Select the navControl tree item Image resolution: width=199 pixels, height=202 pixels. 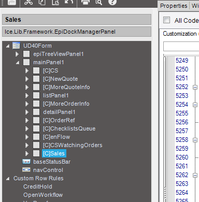coord(48,170)
